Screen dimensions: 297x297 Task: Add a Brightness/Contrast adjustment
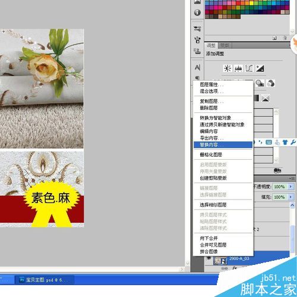228,68
